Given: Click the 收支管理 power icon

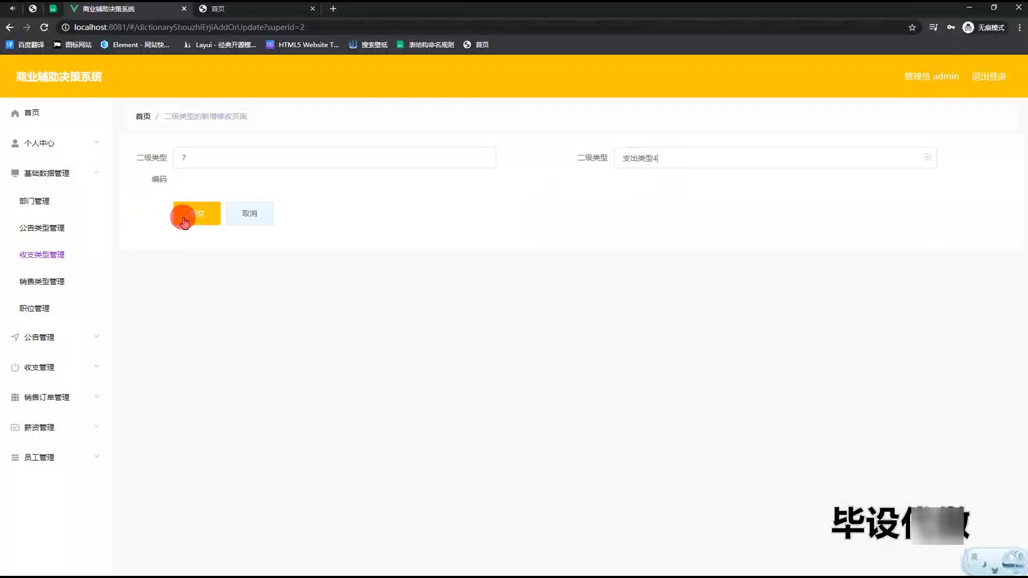Looking at the screenshot, I should point(15,368).
